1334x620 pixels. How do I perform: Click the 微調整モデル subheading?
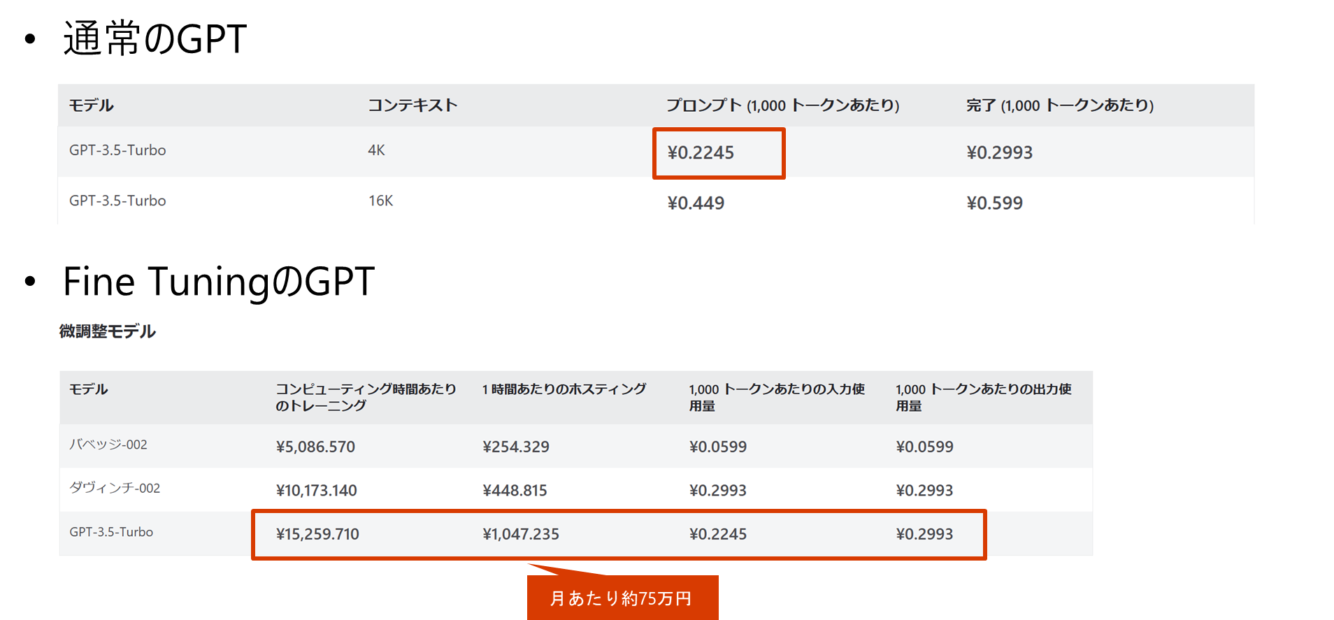[108, 331]
